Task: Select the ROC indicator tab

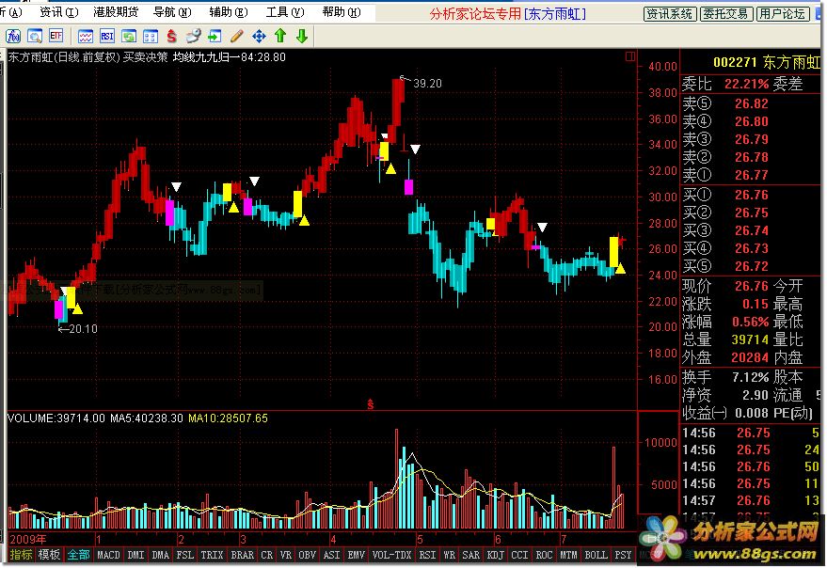Action: tap(544, 555)
